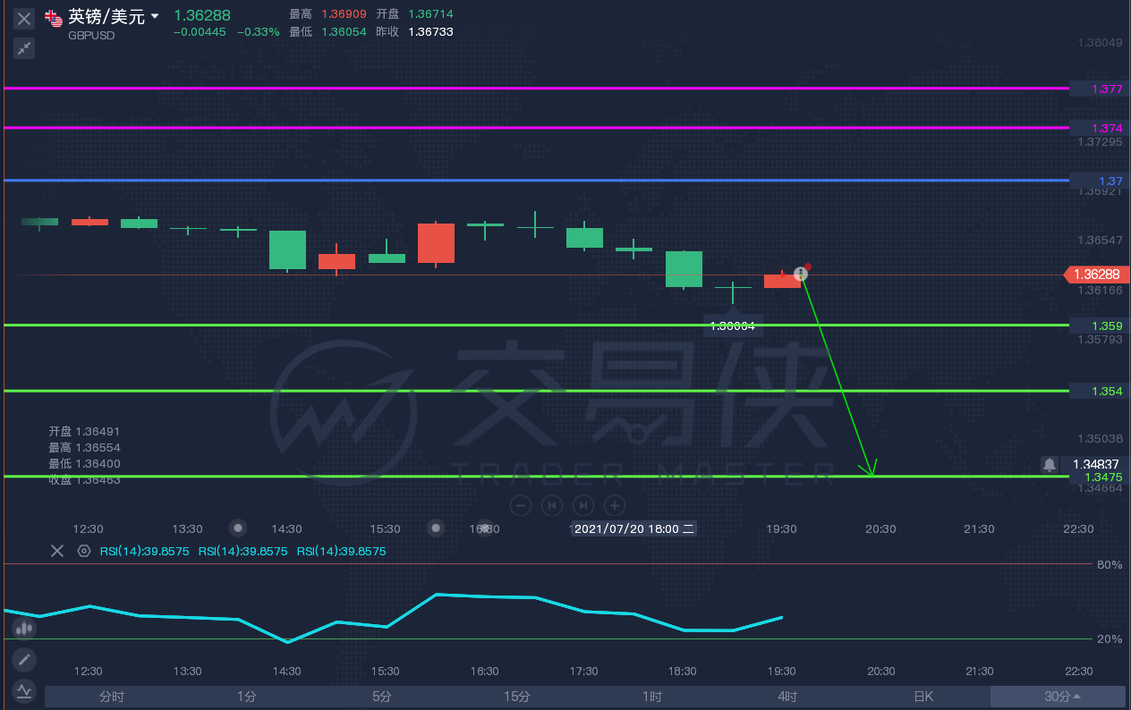Switch to the 日K timeframe tab
Screen dimensions: 1131x710
tap(923, 697)
